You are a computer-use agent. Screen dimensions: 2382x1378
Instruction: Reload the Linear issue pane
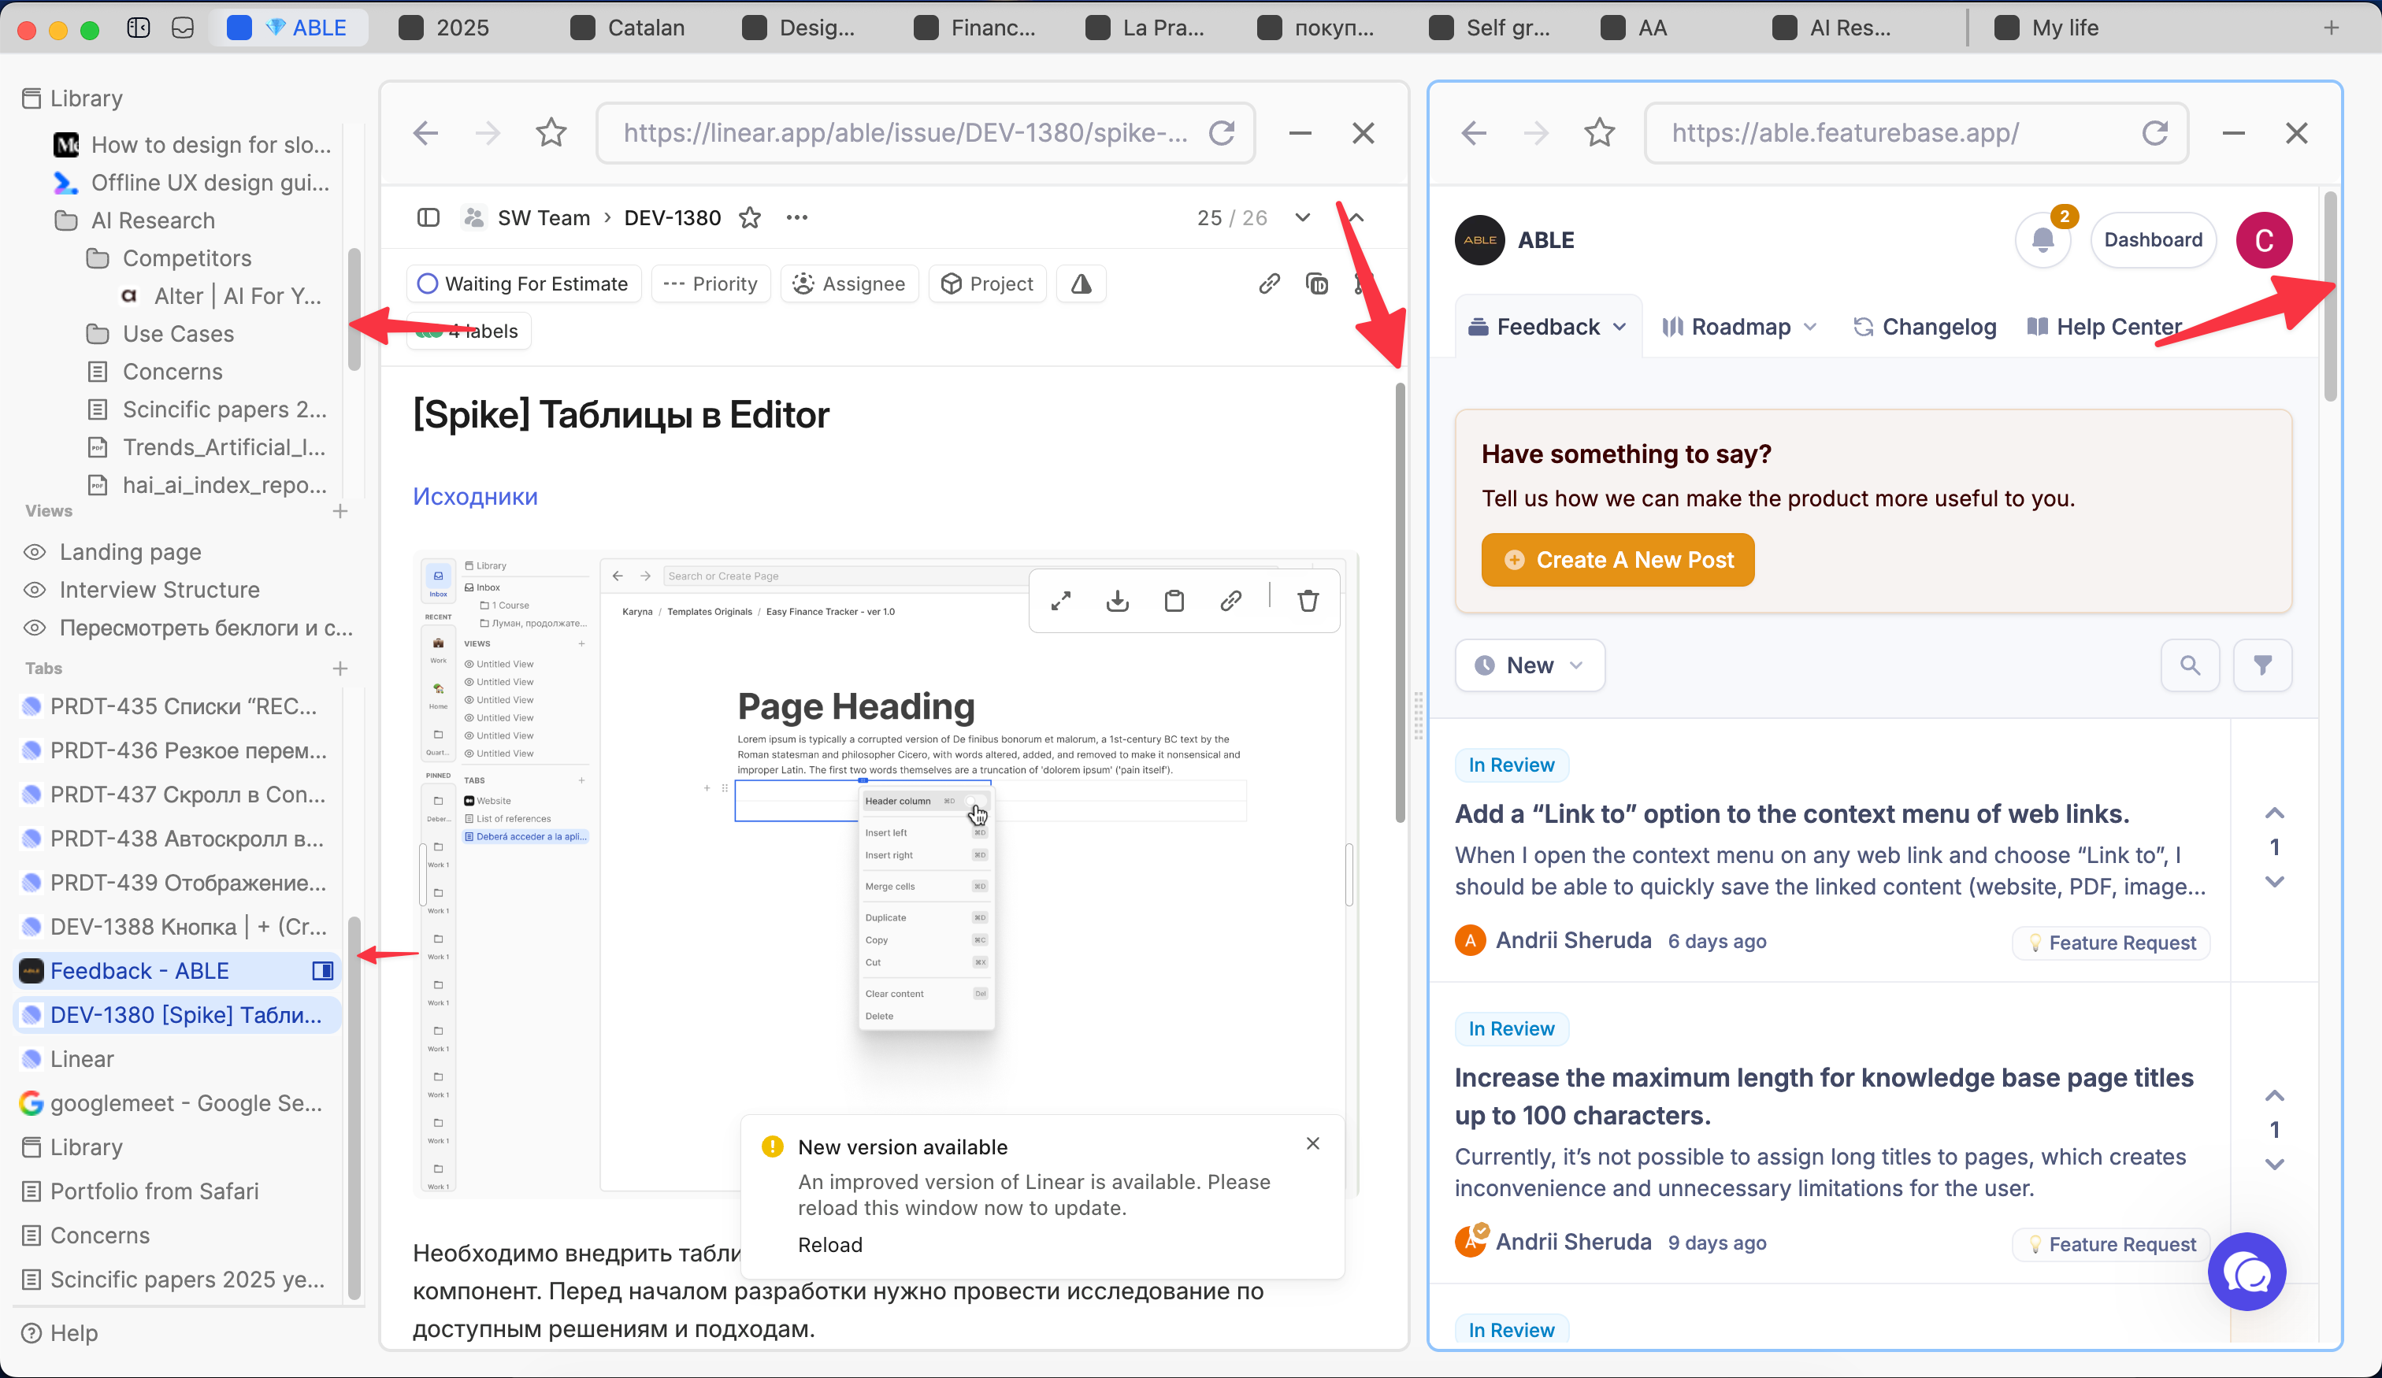(x=1223, y=133)
